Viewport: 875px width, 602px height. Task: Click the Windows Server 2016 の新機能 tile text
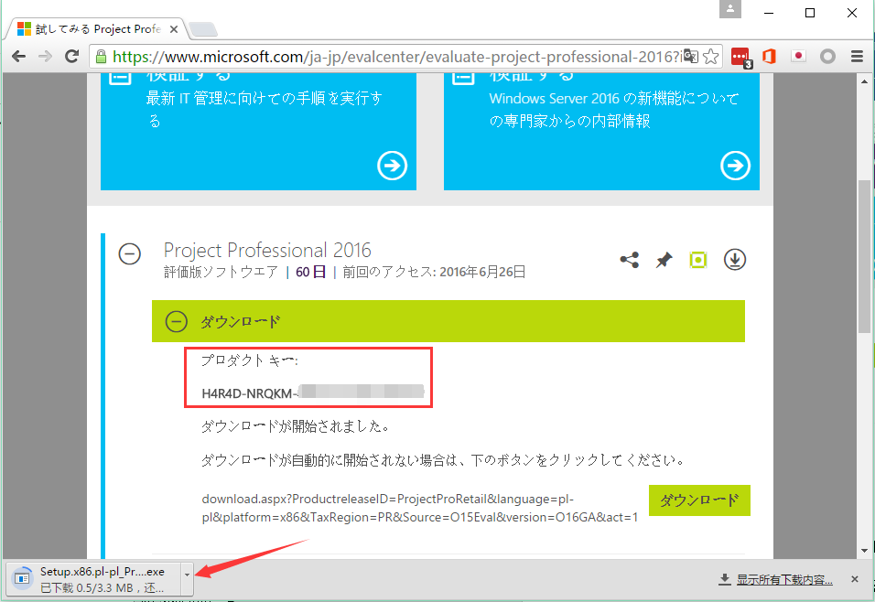click(x=614, y=110)
